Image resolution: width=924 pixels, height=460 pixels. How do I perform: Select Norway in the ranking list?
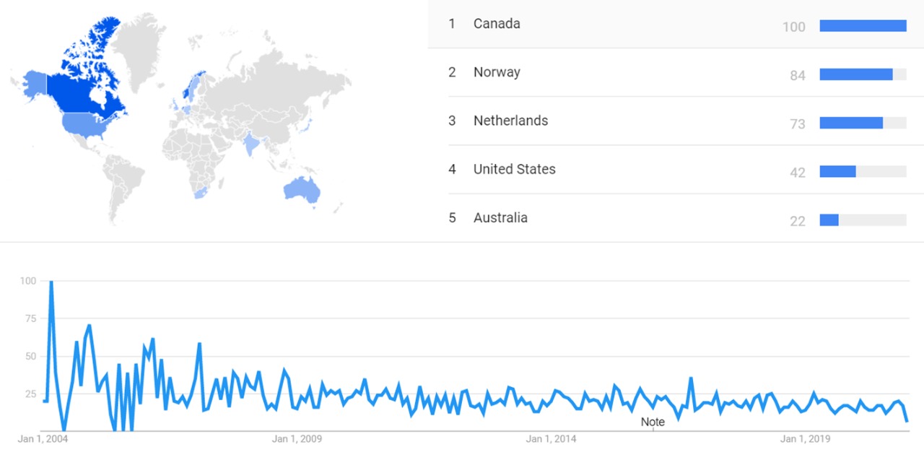click(497, 72)
